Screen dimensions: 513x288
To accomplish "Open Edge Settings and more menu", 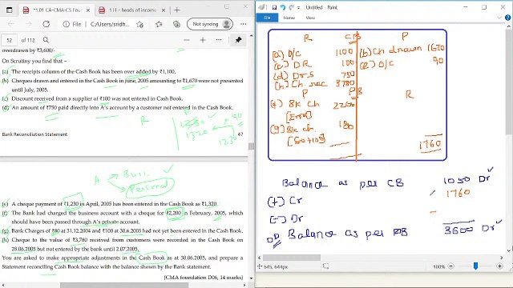I will pyautogui.click(x=243, y=24).
